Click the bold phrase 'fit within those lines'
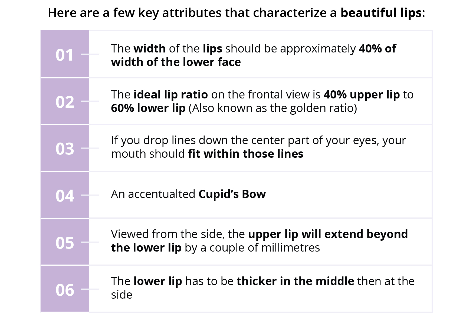Viewport: 473px width, 317px height. 246,154
